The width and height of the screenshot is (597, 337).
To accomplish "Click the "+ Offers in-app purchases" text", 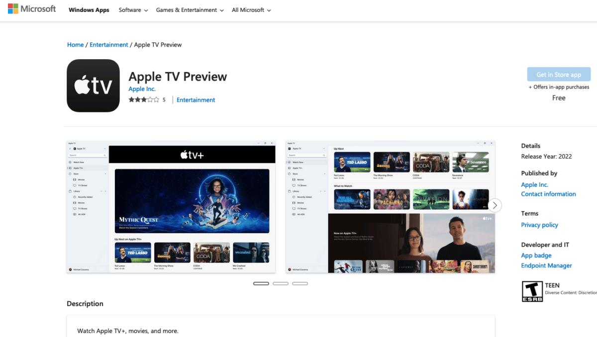I will [x=559, y=87].
